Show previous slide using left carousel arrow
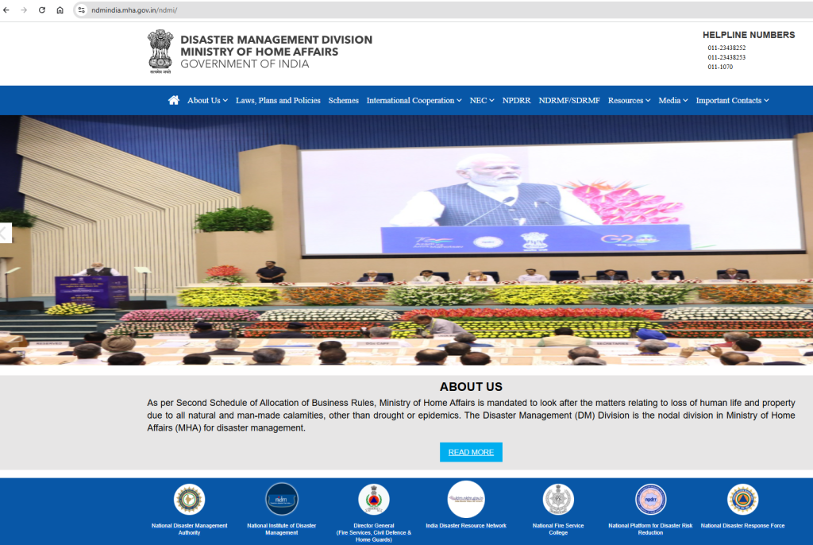The height and width of the screenshot is (545, 813). click(x=5, y=233)
